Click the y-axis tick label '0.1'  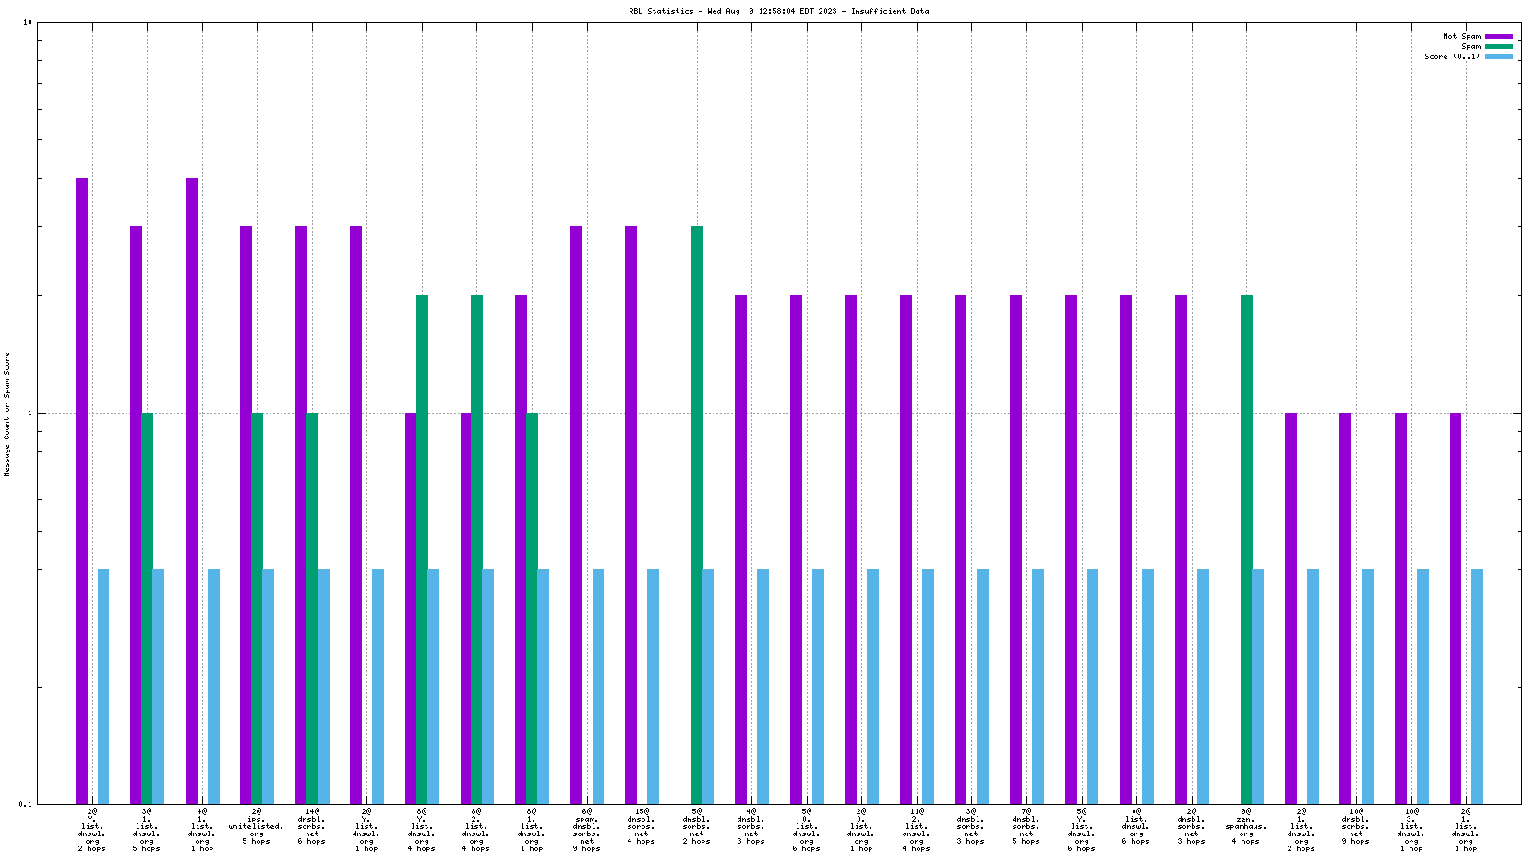coord(25,804)
